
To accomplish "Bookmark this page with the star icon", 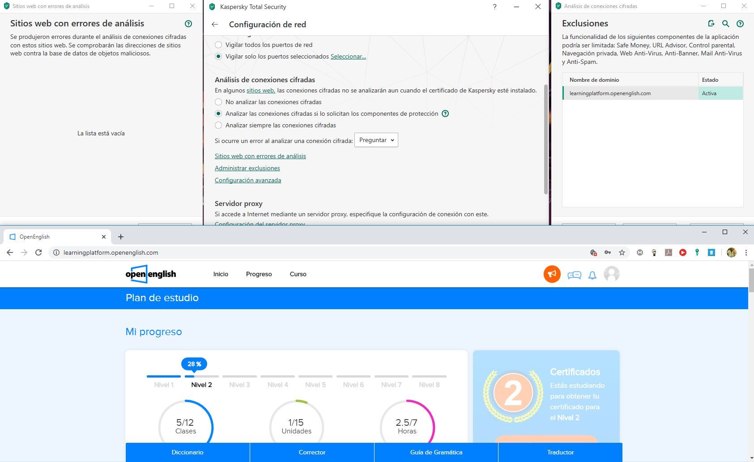I will [622, 252].
